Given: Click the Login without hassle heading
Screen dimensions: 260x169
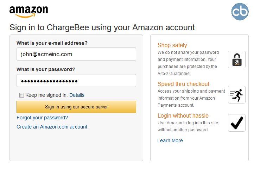Looking at the screenshot, I should click(x=183, y=115).
